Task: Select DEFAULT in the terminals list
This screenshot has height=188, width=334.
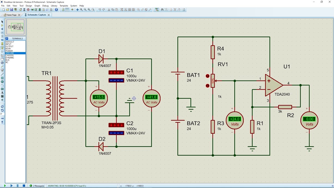Action: (15, 42)
